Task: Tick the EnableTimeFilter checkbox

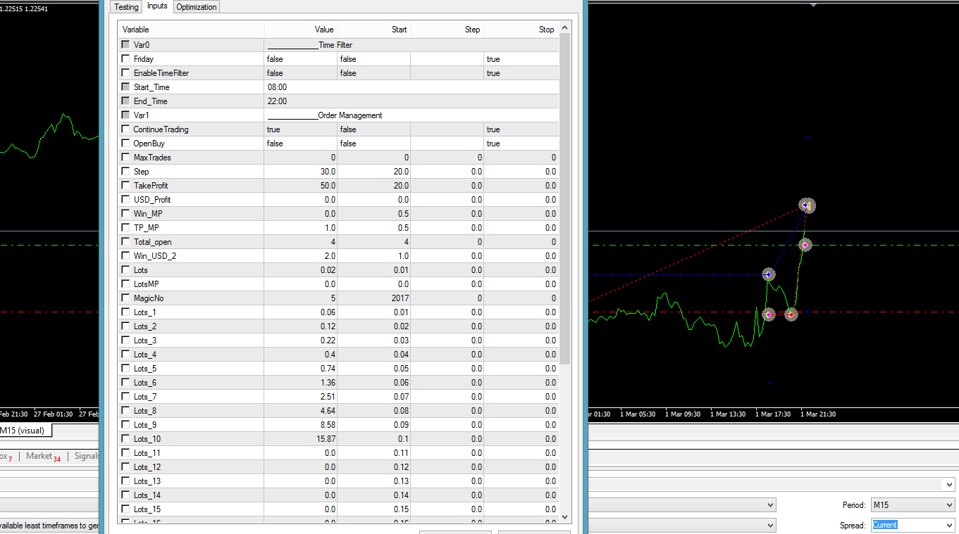Action: [125, 73]
